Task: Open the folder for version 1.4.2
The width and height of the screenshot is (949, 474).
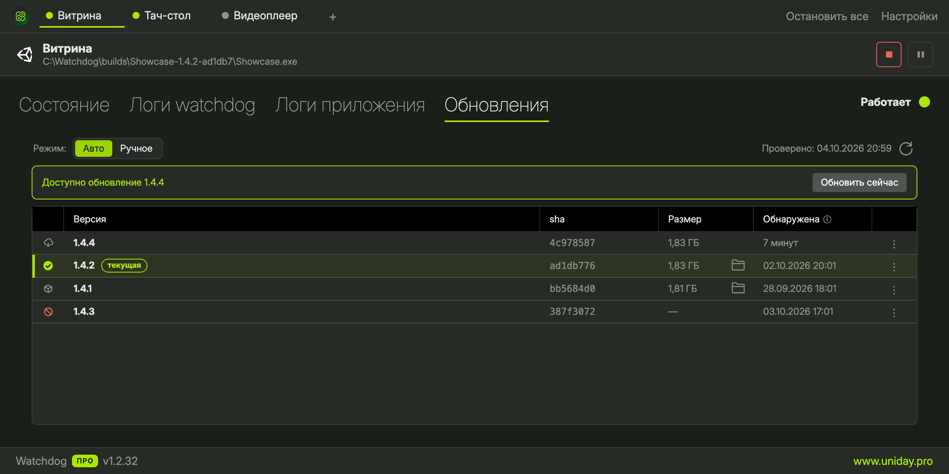Action: click(738, 265)
